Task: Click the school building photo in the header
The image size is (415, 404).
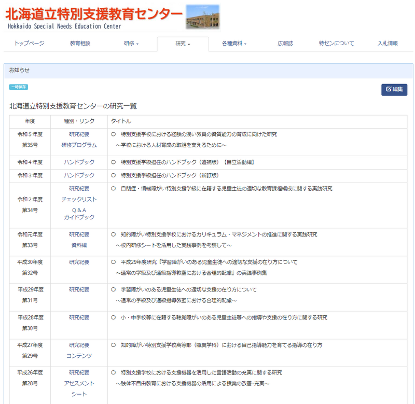Action: (x=203, y=17)
